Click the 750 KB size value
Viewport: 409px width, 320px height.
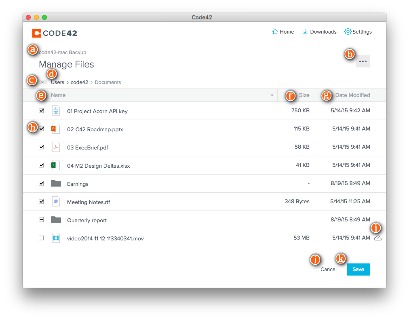pos(301,111)
